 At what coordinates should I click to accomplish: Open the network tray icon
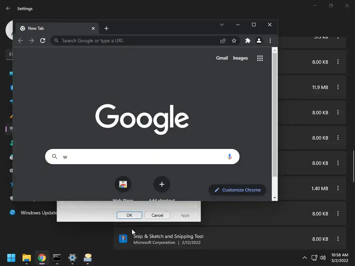pos(314,258)
